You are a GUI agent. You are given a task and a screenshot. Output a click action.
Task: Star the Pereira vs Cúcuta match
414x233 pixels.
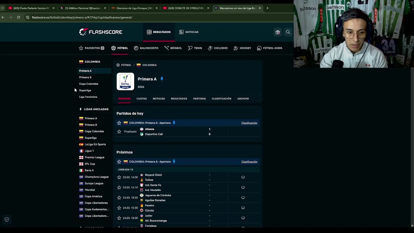pyautogui.click(x=119, y=208)
